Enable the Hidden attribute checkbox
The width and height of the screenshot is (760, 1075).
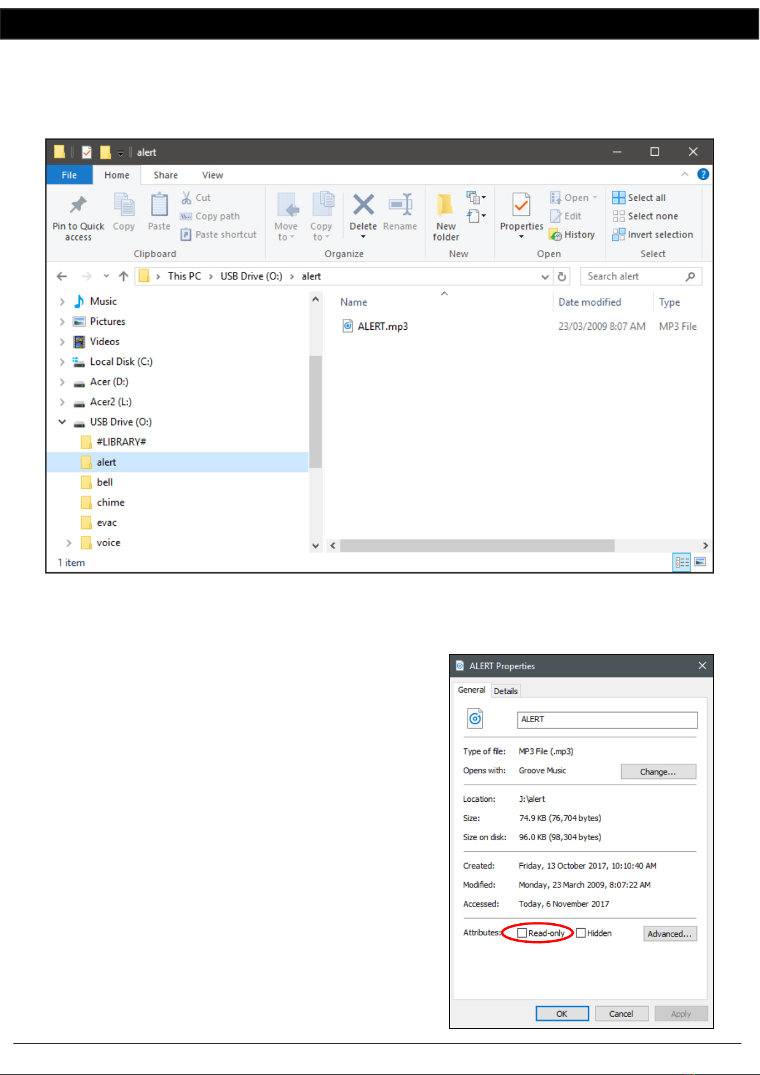(x=581, y=933)
